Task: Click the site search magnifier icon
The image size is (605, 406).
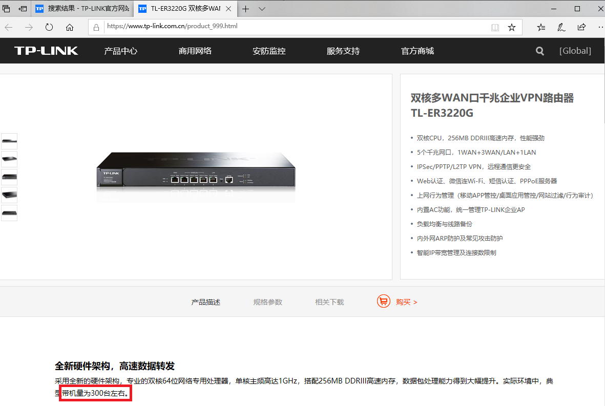Action: (540, 51)
